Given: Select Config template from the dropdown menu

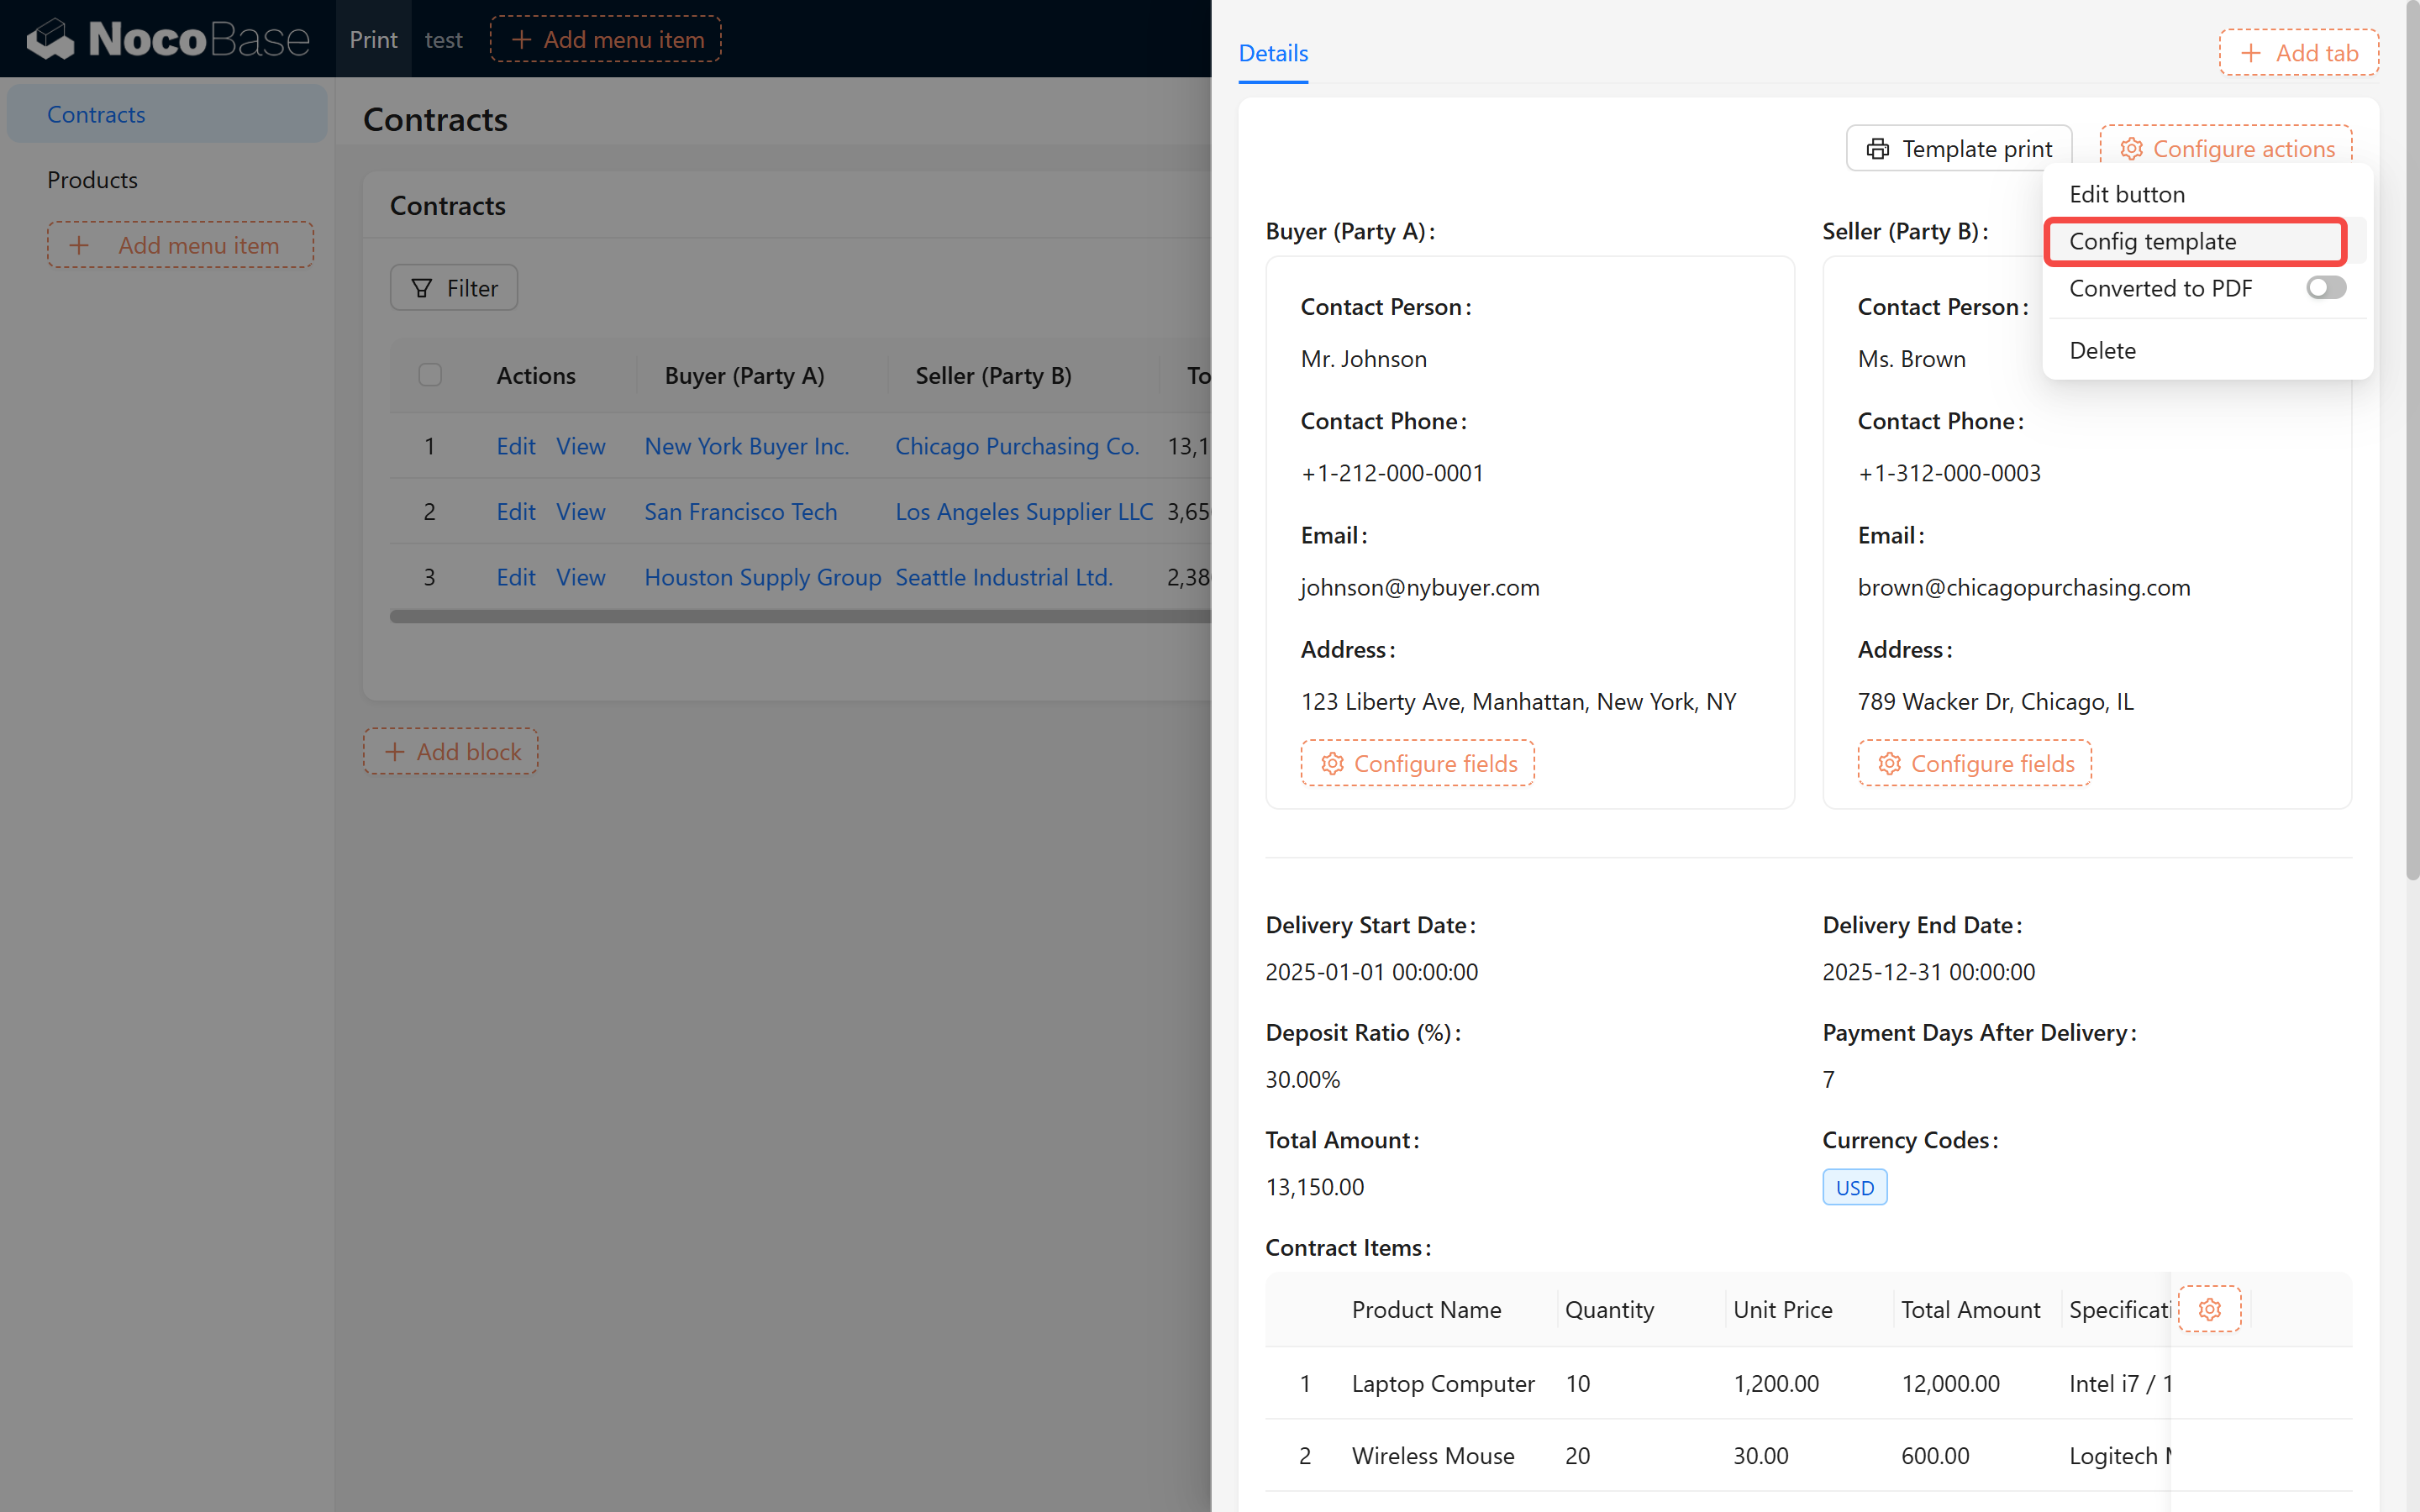Looking at the screenshot, I should click(x=2152, y=241).
